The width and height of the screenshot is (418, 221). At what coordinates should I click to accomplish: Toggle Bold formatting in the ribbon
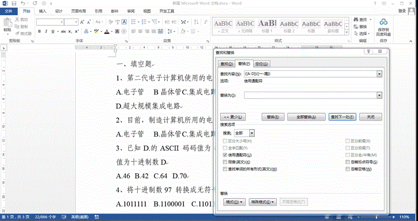(39, 31)
